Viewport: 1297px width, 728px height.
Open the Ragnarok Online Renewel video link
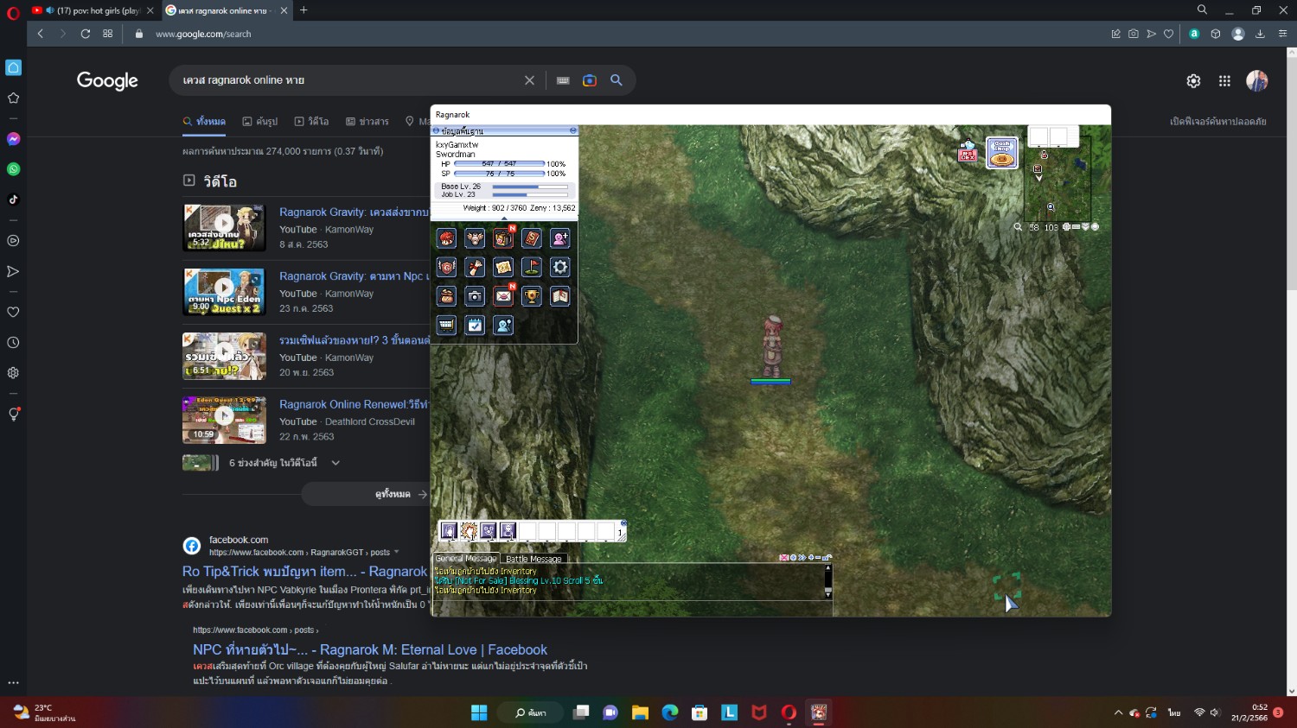[x=355, y=404]
